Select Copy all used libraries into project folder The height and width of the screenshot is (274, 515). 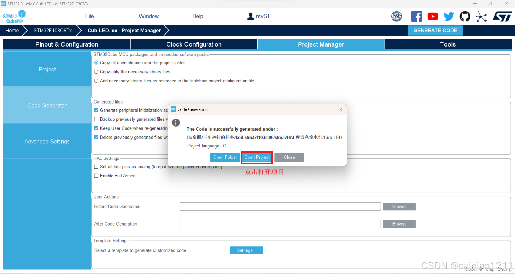[x=96, y=63]
